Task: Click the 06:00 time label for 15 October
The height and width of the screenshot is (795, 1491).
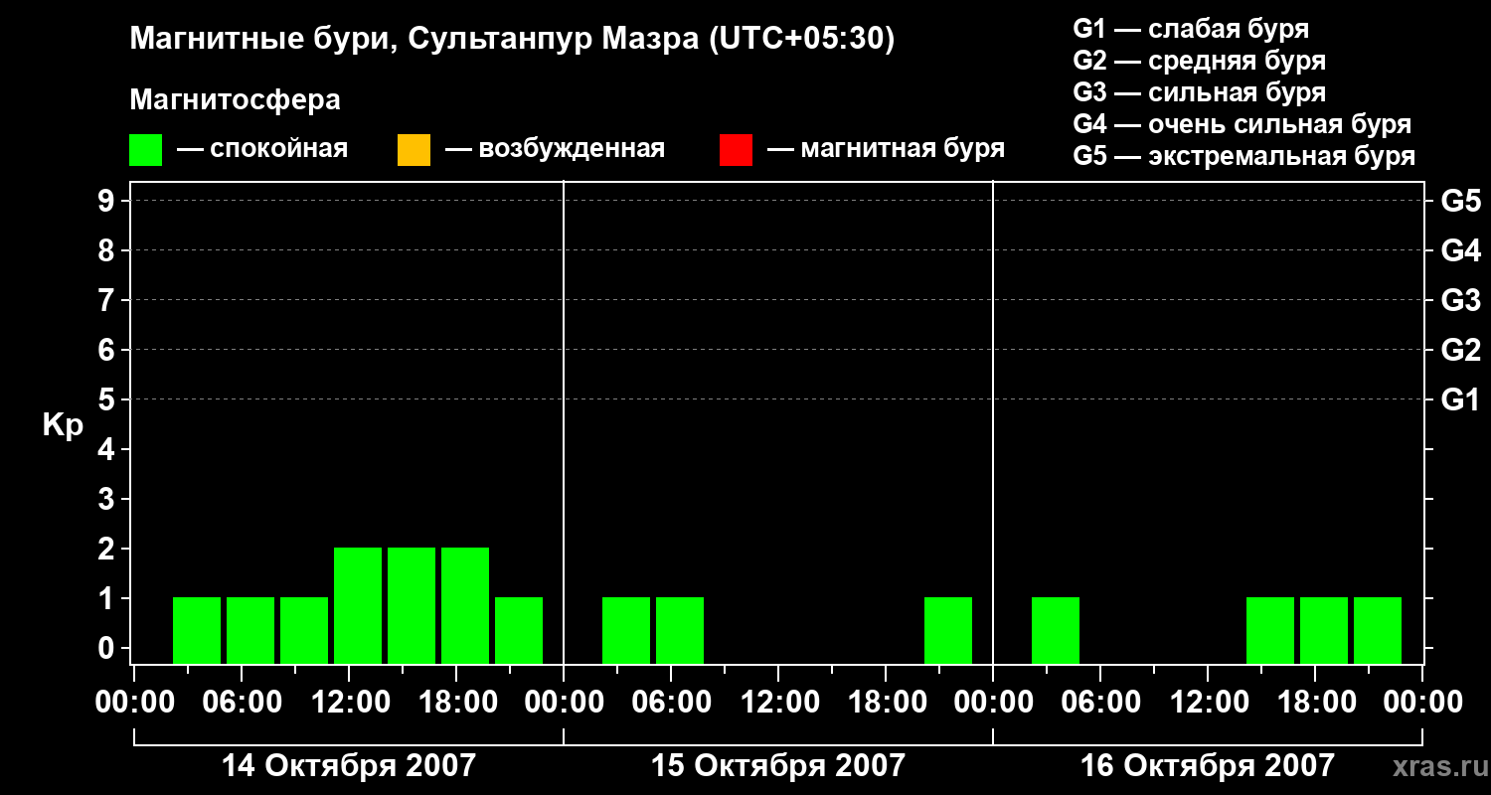Action: 671,703
